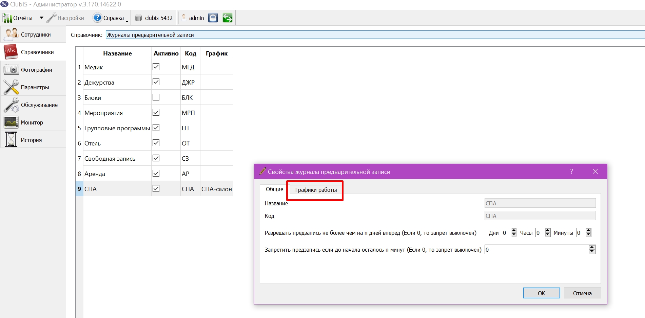Enable the Активно checkbox for Блоки
The image size is (645, 318).
point(156,97)
